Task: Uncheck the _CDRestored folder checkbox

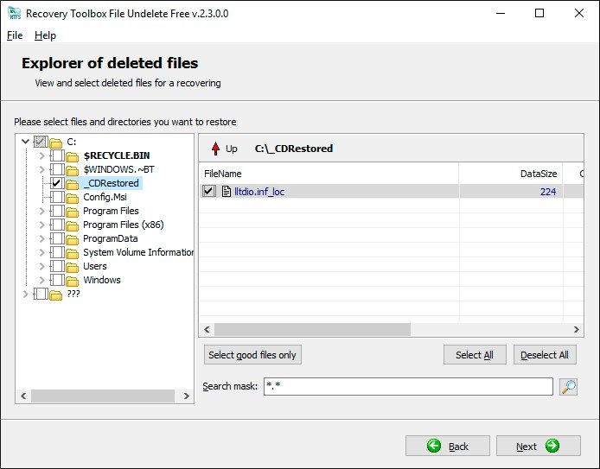Action: (x=57, y=183)
